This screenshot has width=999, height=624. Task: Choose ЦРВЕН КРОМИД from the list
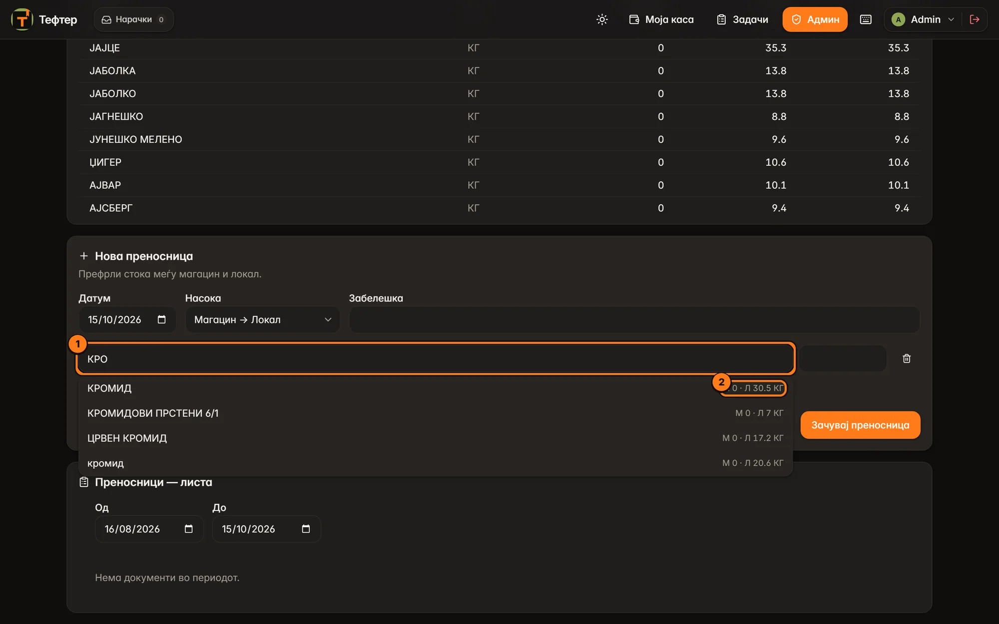tap(436, 438)
